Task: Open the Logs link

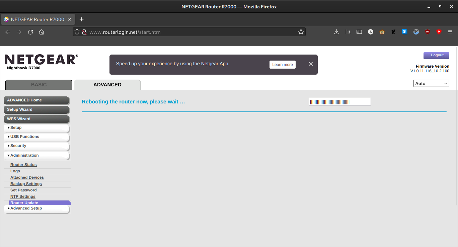Action: point(15,171)
